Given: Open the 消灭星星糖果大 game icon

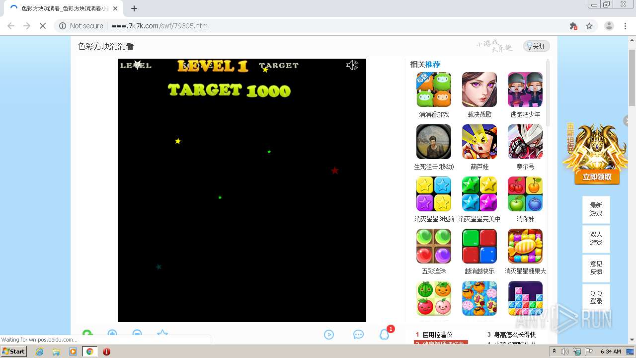Looking at the screenshot, I should point(525,246).
